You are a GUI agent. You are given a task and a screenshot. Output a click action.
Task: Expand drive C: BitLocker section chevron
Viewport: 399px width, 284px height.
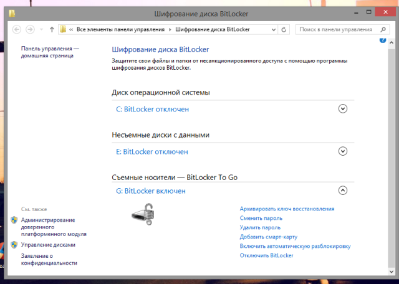(343, 109)
